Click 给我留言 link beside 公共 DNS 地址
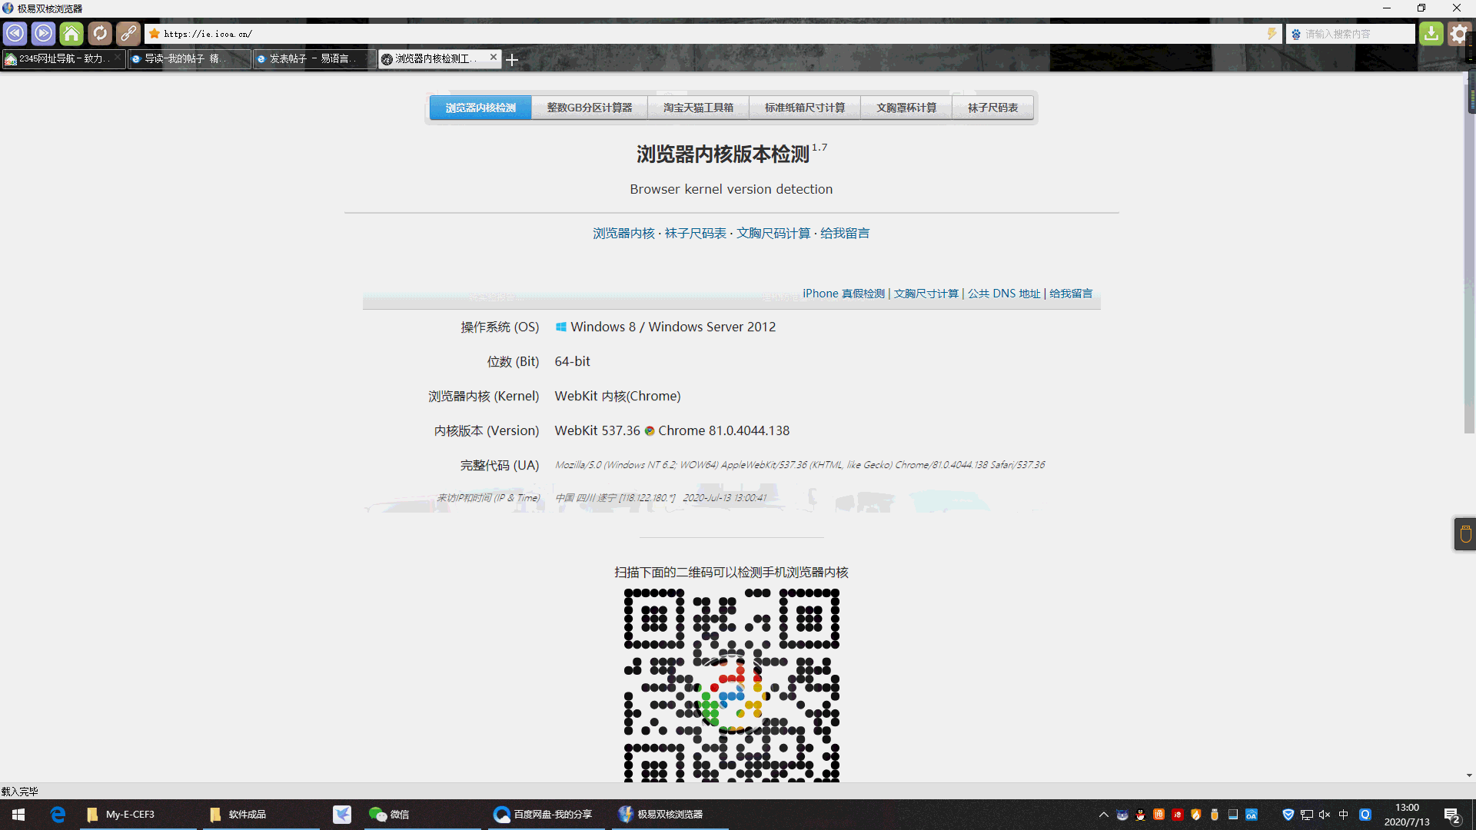 coord(1071,294)
